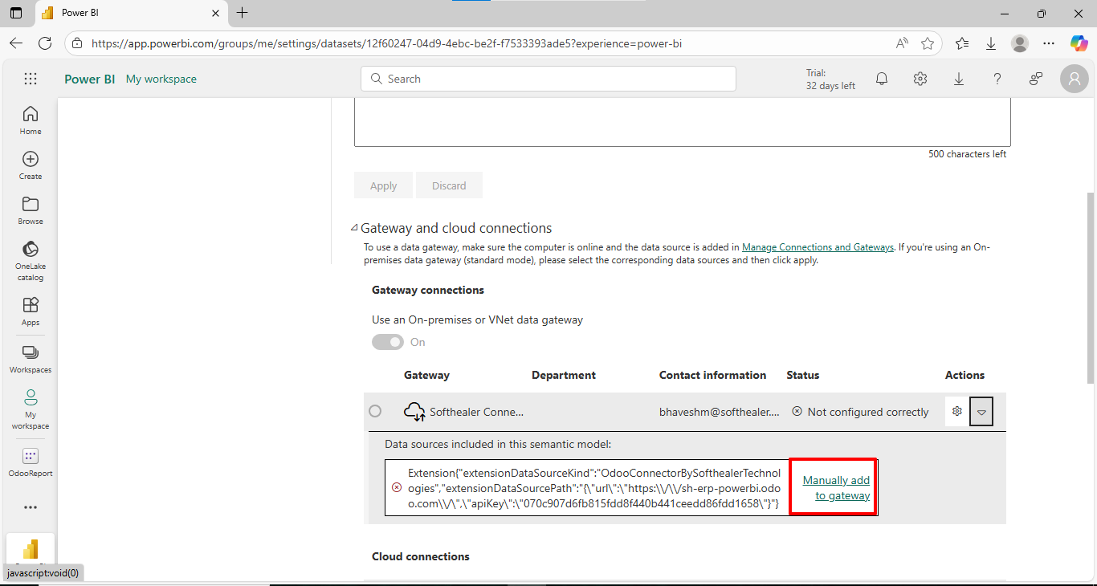Viewport: 1097px width, 586px height.
Task: Open OdooReport in the sidebar
Action: [x=31, y=462]
